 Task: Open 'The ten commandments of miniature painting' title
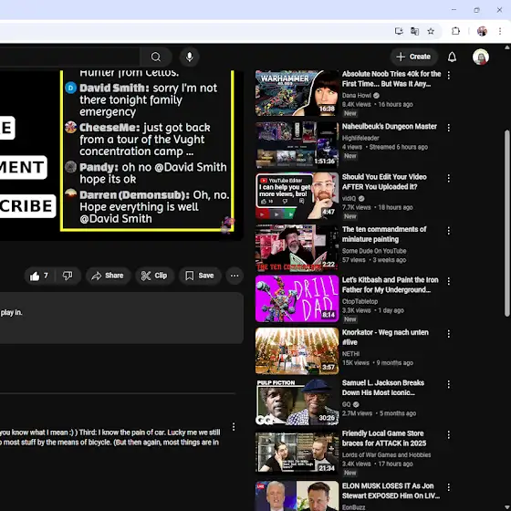coord(384,235)
